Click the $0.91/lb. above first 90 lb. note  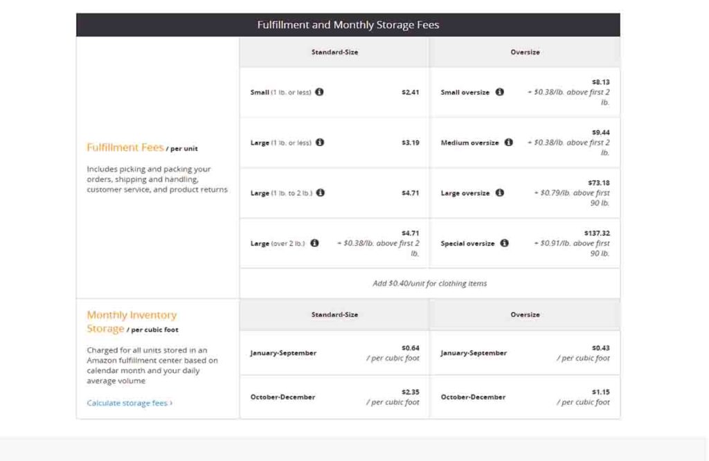(x=572, y=248)
